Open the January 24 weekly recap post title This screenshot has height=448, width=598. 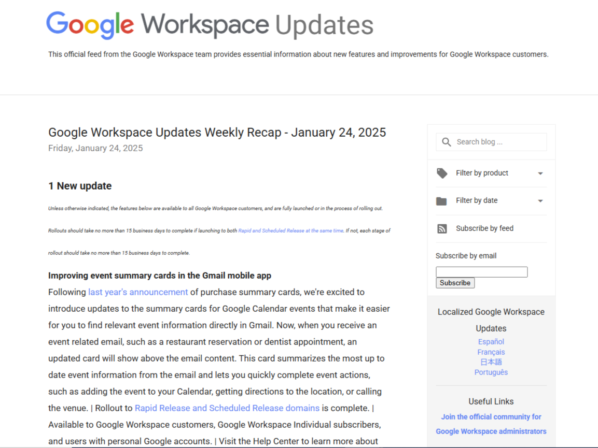pos(217,132)
